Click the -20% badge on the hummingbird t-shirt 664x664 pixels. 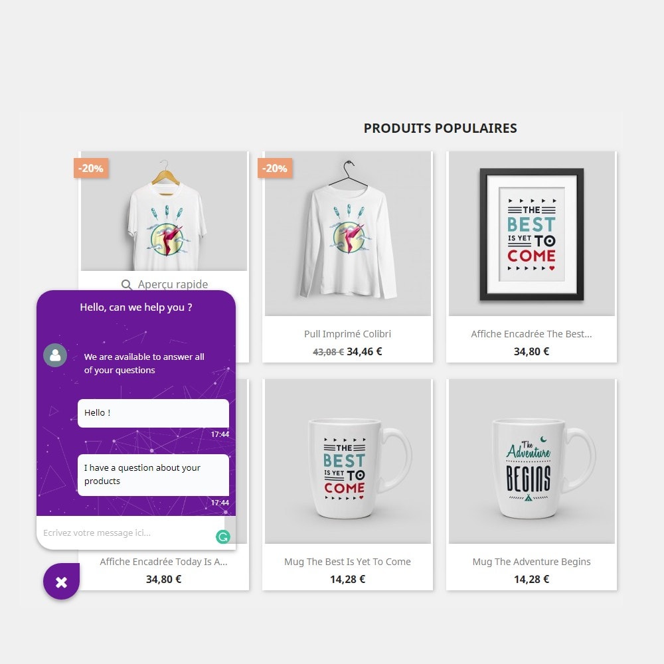point(91,168)
